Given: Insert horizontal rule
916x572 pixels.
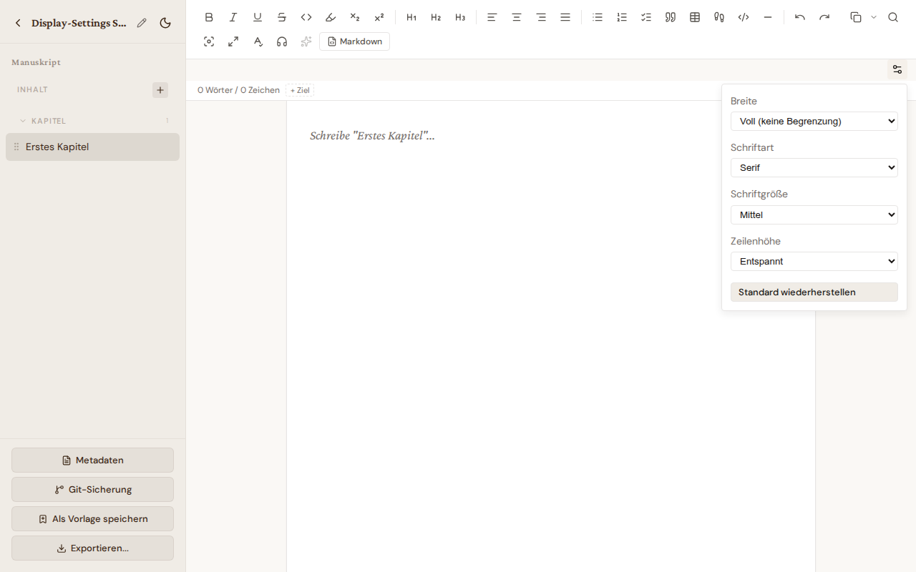Looking at the screenshot, I should (x=768, y=17).
